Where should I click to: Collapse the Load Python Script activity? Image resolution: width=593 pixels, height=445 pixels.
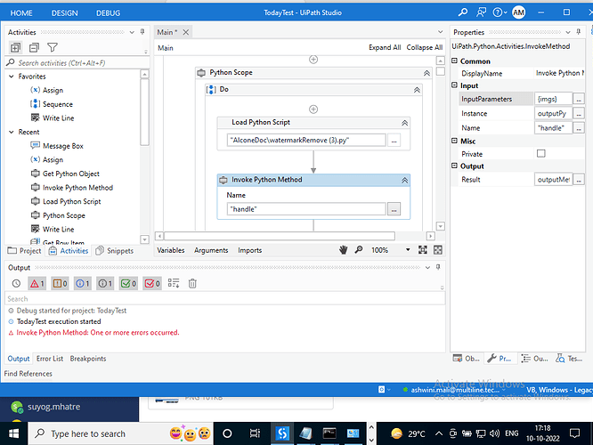[404, 123]
